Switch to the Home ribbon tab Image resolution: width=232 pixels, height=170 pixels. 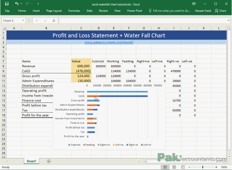pos(22,11)
